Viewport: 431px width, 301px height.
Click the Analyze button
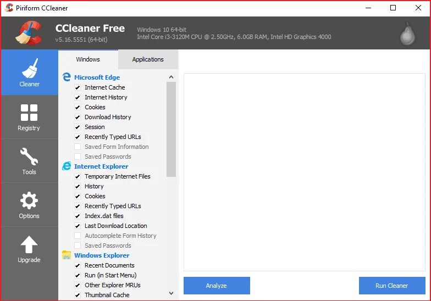[x=217, y=286]
